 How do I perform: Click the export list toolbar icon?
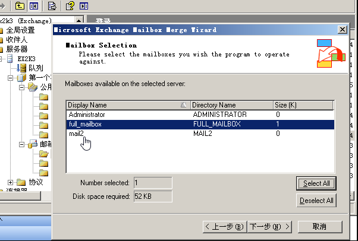coord(52,6)
